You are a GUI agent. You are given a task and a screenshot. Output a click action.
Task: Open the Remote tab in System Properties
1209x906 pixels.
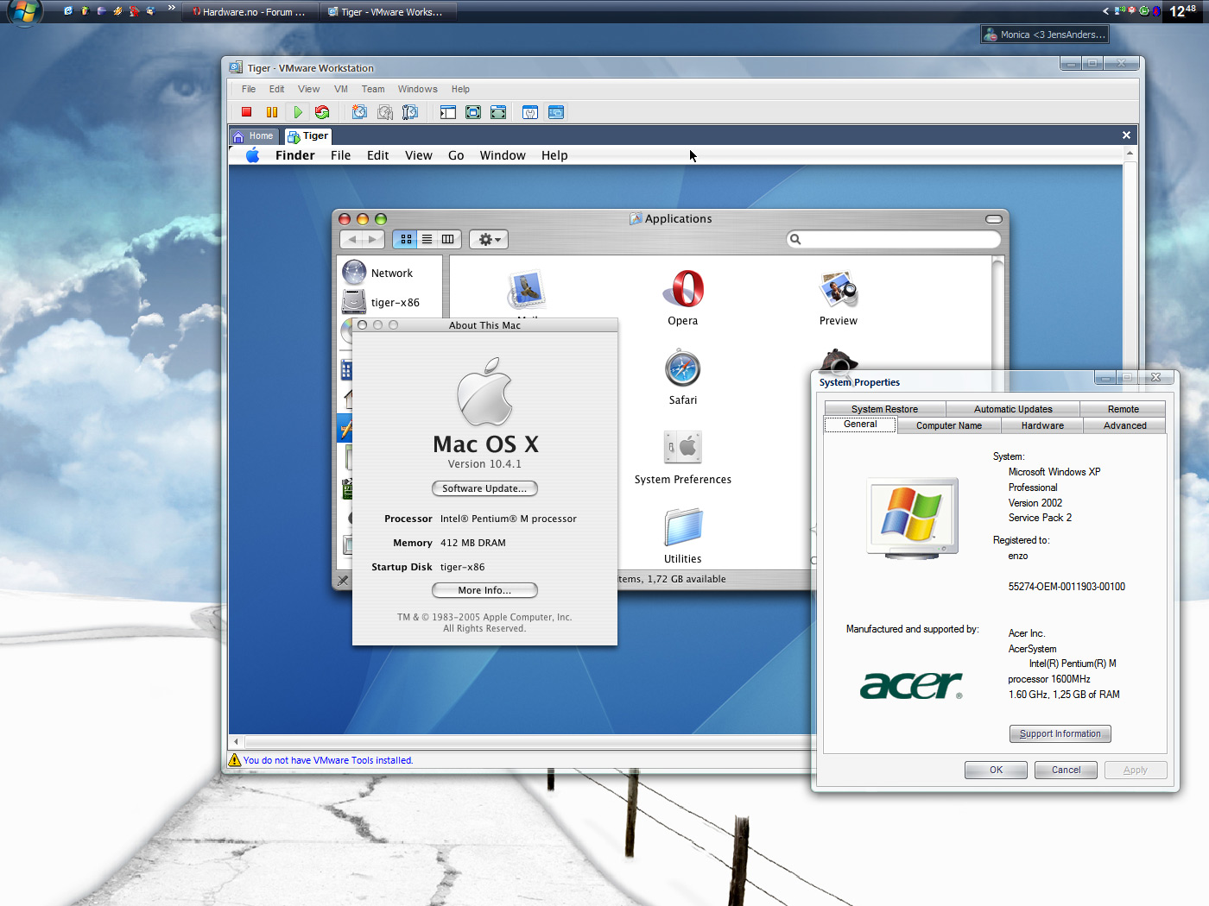(x=1124, y=409)
